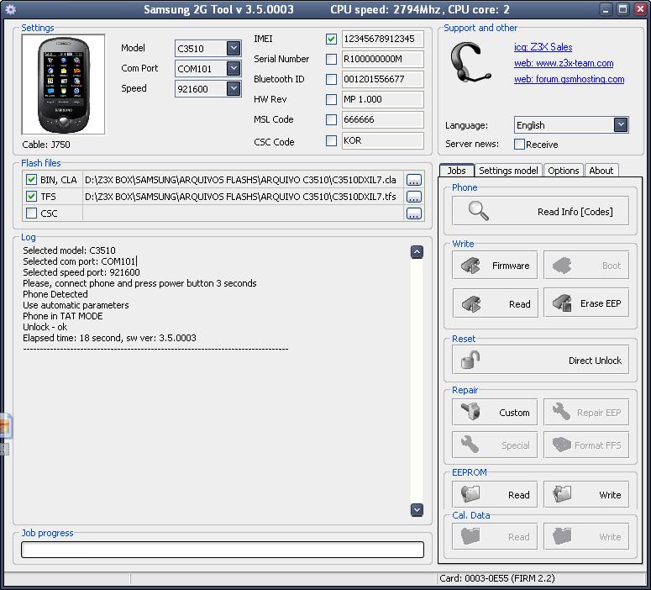Click the Read Info [Codes] button

(540, 211)
